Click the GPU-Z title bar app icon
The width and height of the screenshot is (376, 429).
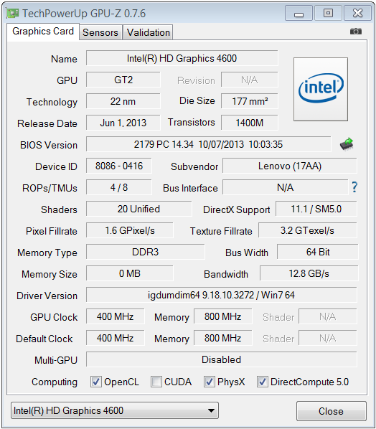pyautogui.click(x=12, y=13)
